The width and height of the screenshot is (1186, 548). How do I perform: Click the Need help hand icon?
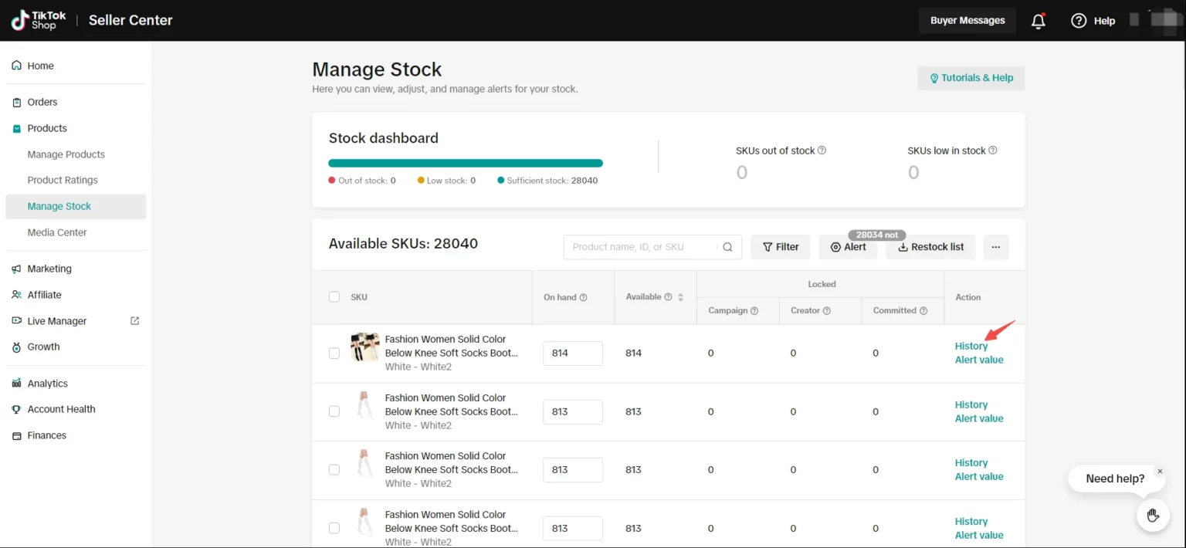(1153, 515)
